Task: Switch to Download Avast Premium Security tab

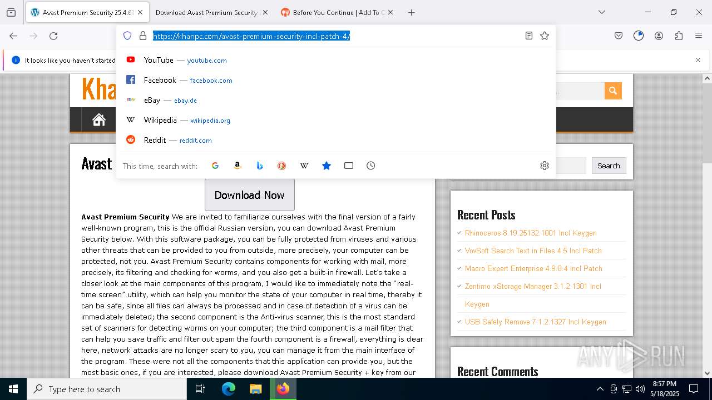Action: [x=211, y=12]
